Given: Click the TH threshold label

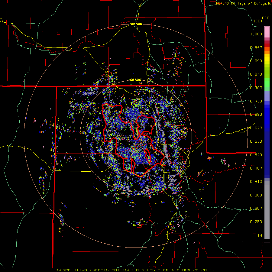Looking at the screenshot, I should pyautogui.click(x=260, y=235).
